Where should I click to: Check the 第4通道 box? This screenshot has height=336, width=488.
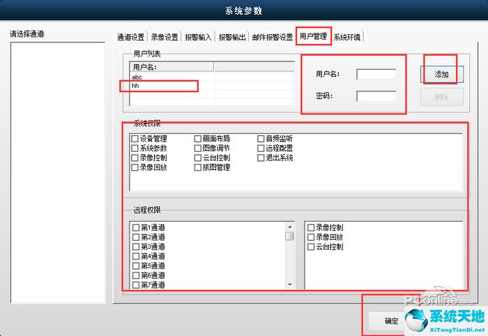click(x=136, y=257)
